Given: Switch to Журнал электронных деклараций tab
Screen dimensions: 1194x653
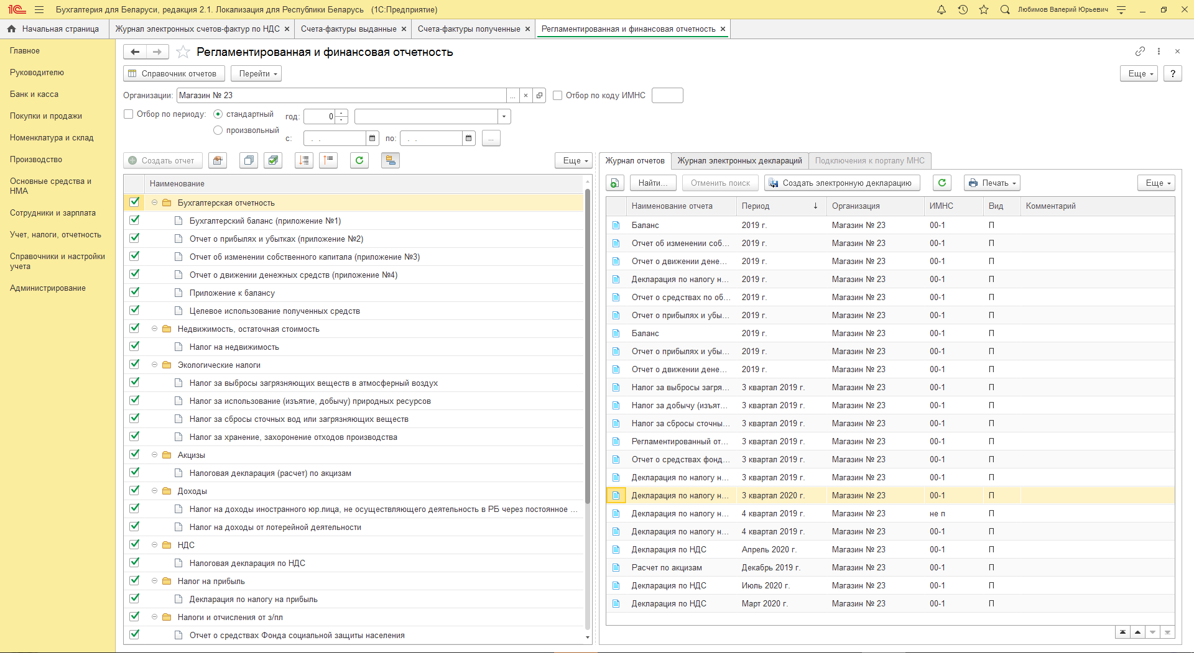Looking at the screenshot, I should (x=739, y=161).
